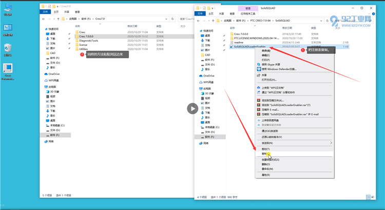Refresh the SolidSQUAD window address bar
This screenshot has width=385, height=210.
327,21
